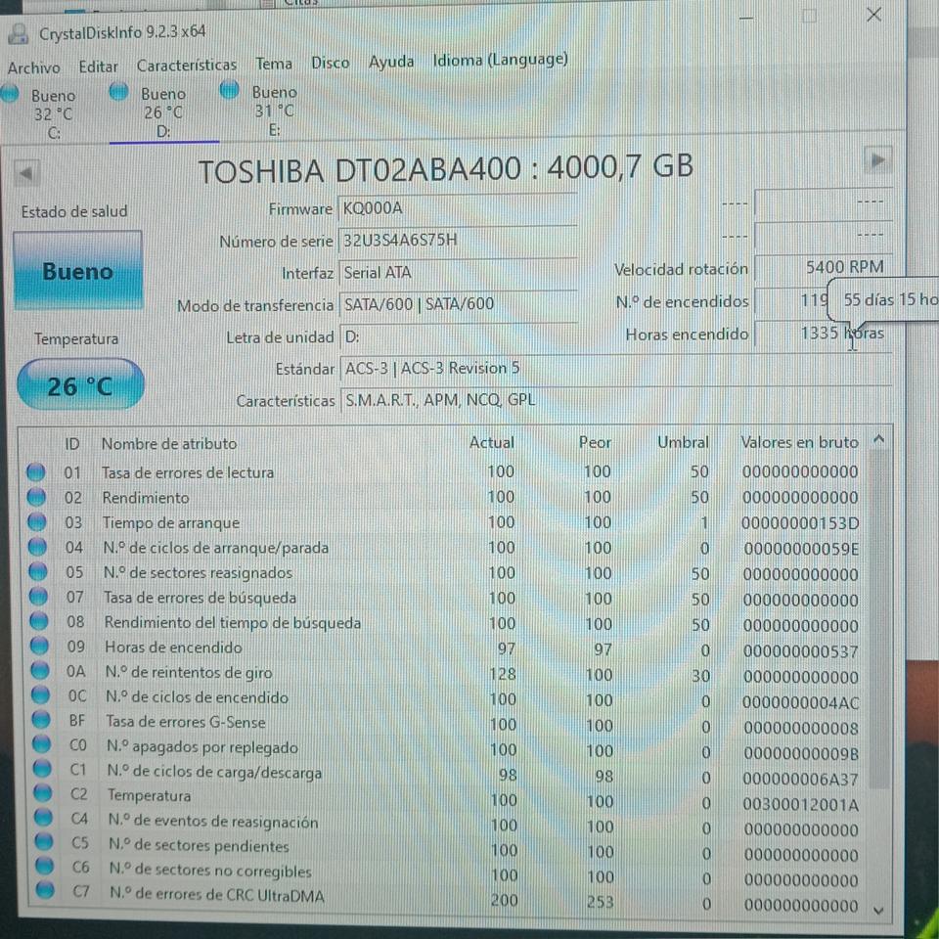Click status icon for attribute C0
The image size is (939, 939).
click(42, 743)
